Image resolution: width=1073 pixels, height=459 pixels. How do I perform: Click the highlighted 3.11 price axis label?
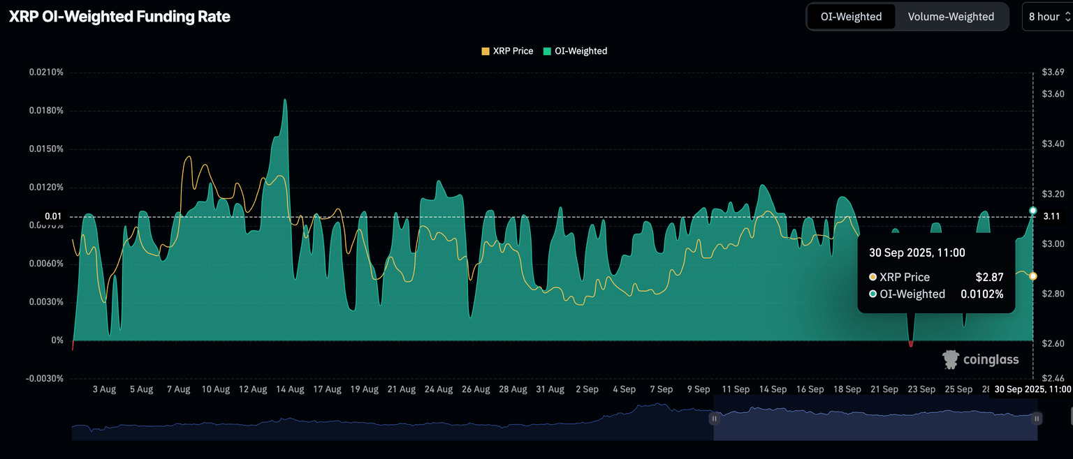1051,217
